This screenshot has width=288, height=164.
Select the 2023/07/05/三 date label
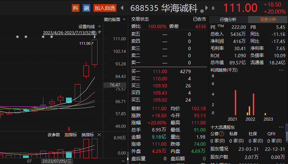pos(57,161)
